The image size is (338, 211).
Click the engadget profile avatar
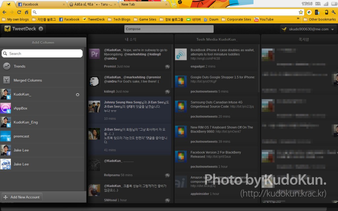point(181,54)
